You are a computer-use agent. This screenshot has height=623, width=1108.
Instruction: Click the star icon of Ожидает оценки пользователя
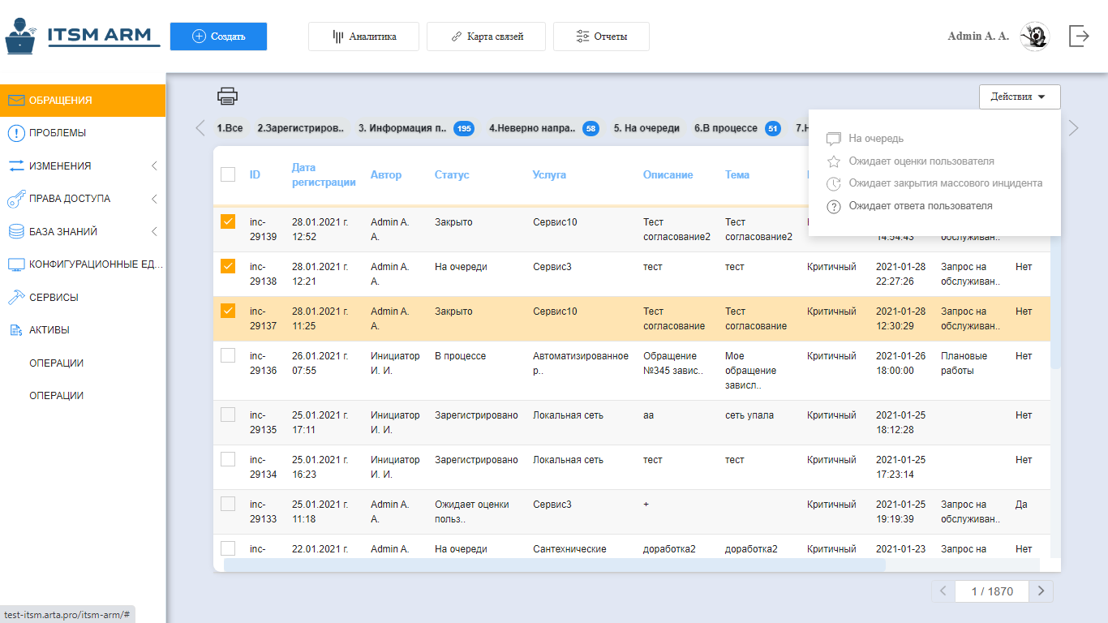(x=833, y=161)
